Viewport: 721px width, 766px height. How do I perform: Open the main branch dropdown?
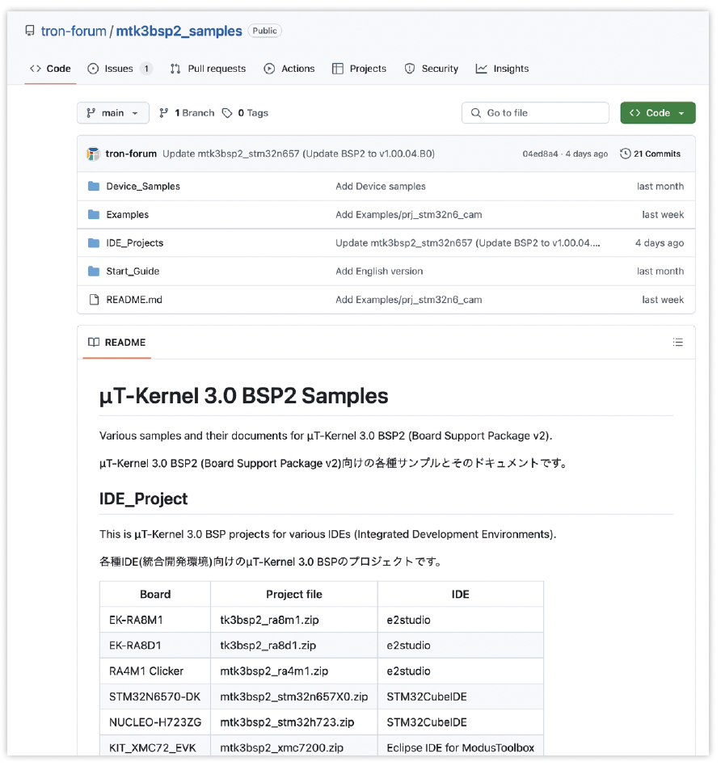click(x=113, y=113)
